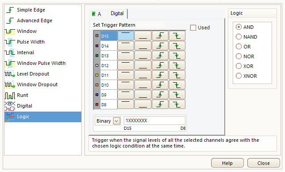Set D14 to low level
This screenshot has width=285, height=172.
(143, 46)
